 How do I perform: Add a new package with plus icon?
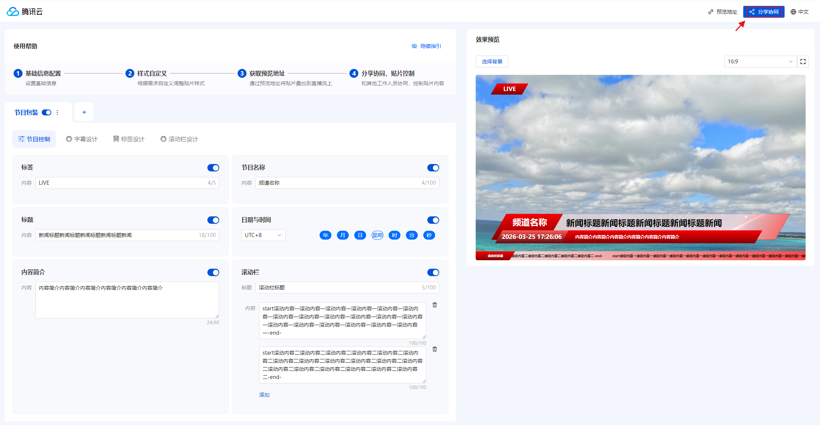pyautogui.click(x=84, y=112)
